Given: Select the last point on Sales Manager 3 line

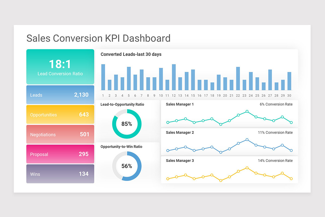Looking at the screenshot, I should (x=291, y=179).
